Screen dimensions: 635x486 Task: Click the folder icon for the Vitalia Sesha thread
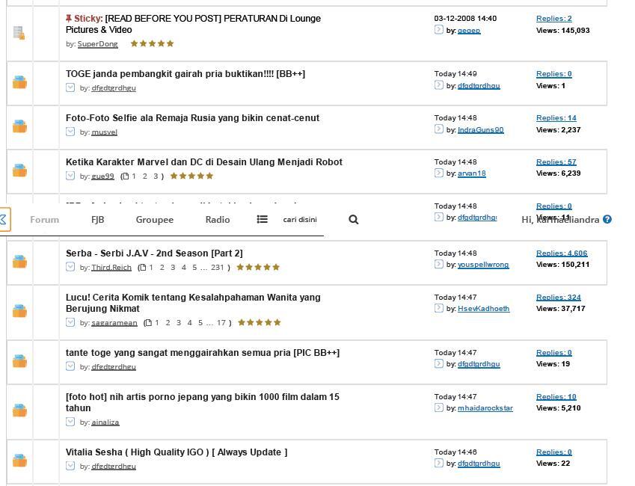[x=19, y=461]
